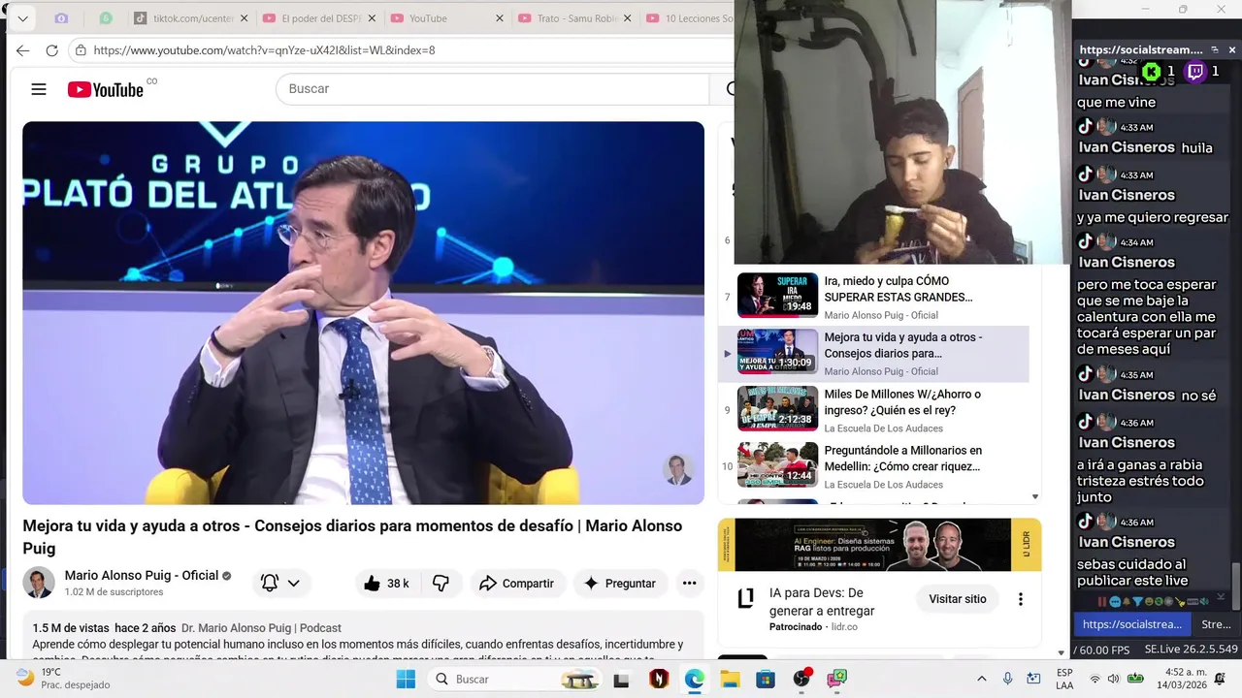
Task: Open the weather widget showing 19°C
Action: click(x=64, y=678)
